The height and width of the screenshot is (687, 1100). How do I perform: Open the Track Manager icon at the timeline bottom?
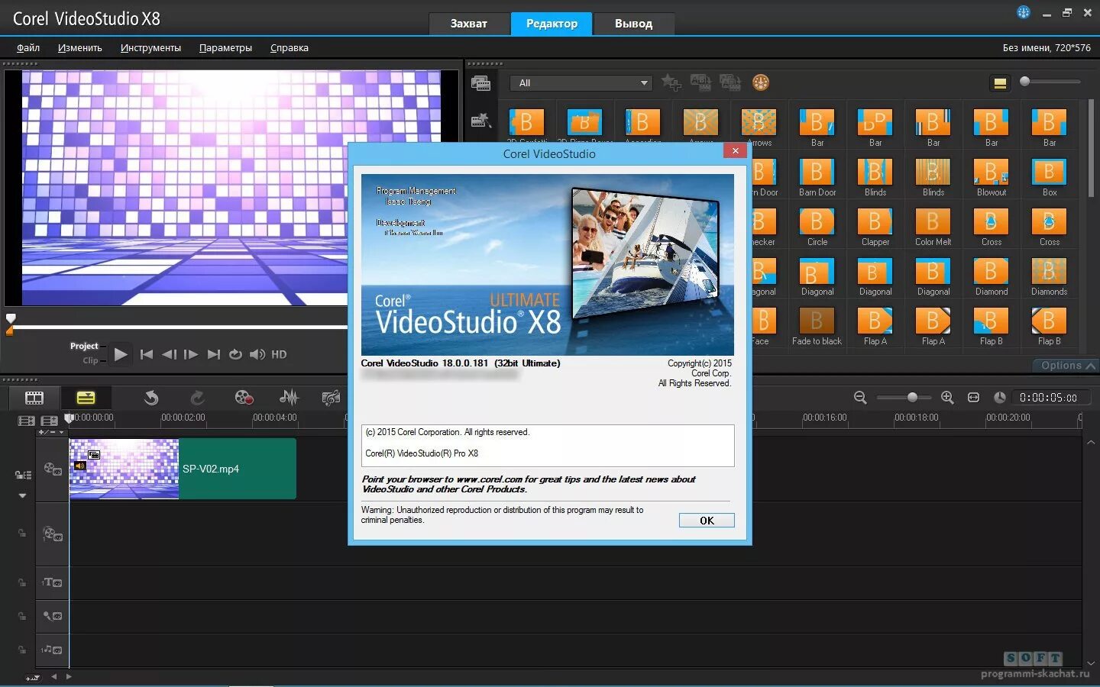click(33, 678)
